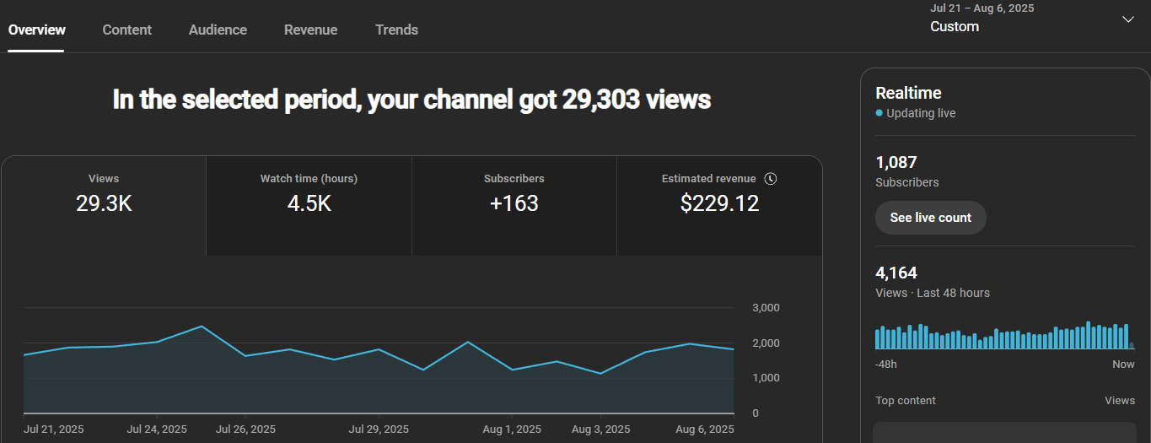Click the blue Updating live indicator dot
The width and height of the screenshot is (1151, 443).
pos(879,113)
